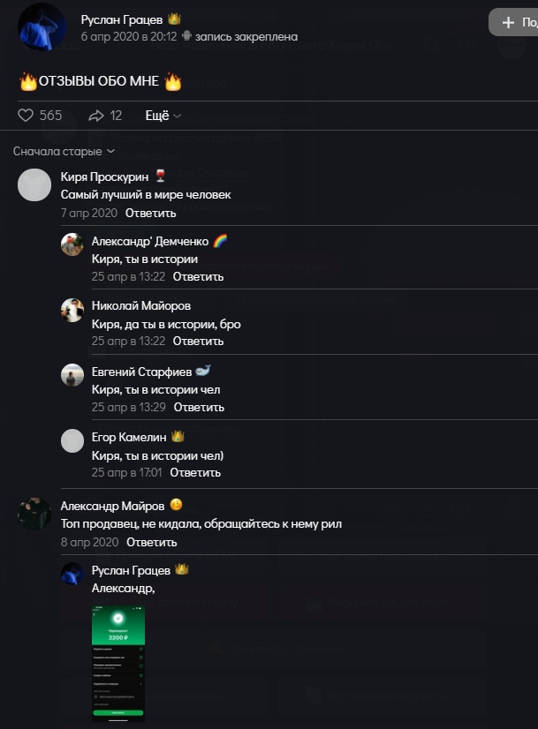538x729 pixels.
Task: Reply to Егор Камелин's comment
Action: click(195, 472)
